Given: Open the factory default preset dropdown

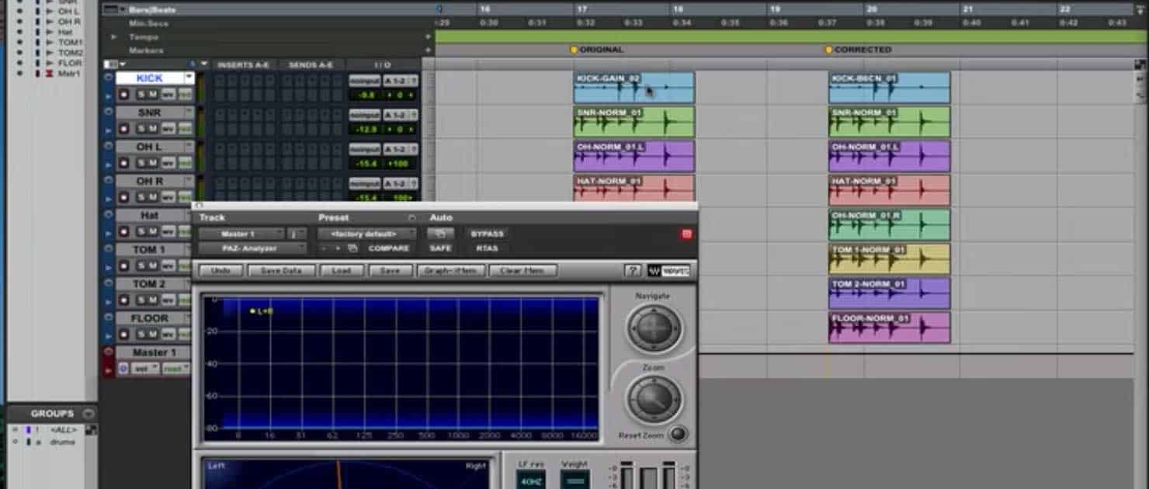Looking at the screenshot, I should 363,234.
